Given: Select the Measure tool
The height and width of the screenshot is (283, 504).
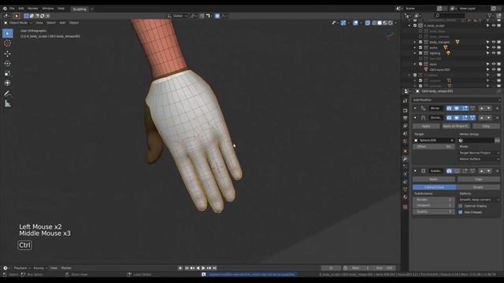Looking at the screenshot, I should pos(7,104).
